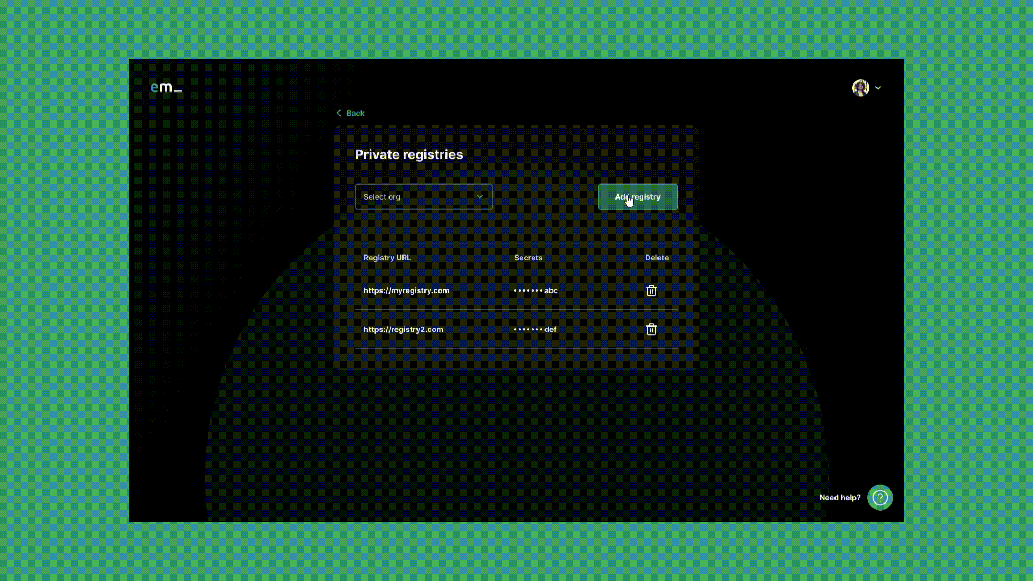1033x581 pixels.
Task: Select the https://registry2.com URL
Action: tap(403, 329)
